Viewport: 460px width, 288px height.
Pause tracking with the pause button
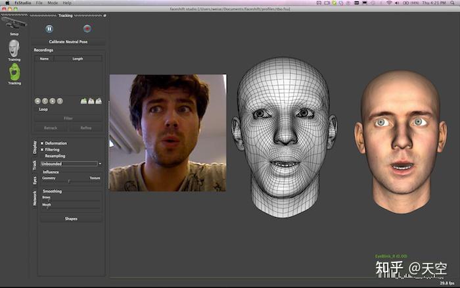pos(49,28)
